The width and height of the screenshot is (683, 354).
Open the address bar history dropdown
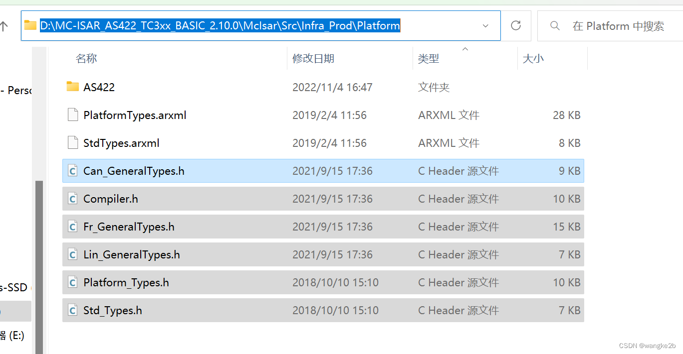click(485, 26)
